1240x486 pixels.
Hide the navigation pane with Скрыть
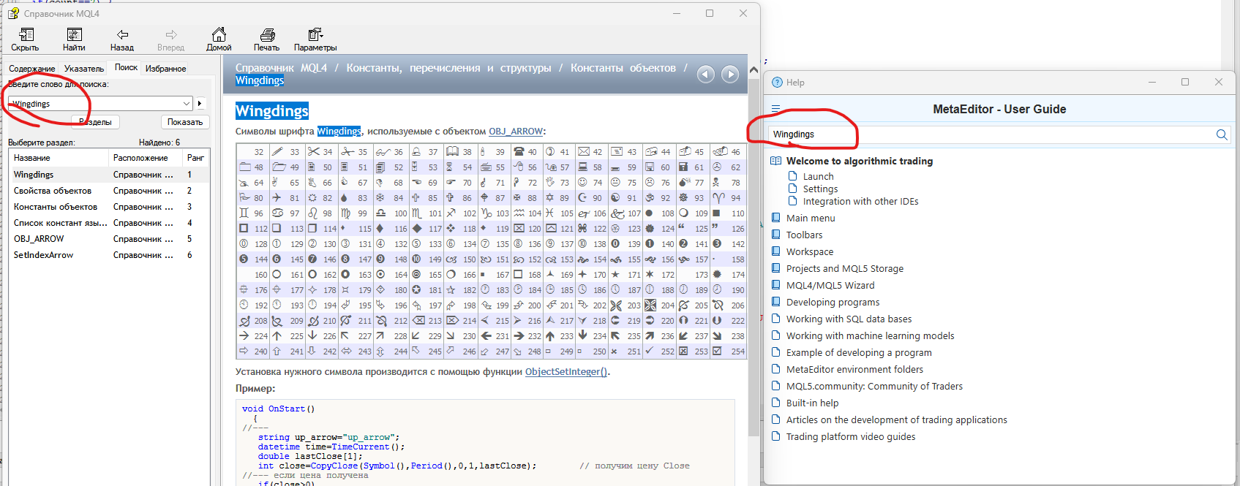26,39
